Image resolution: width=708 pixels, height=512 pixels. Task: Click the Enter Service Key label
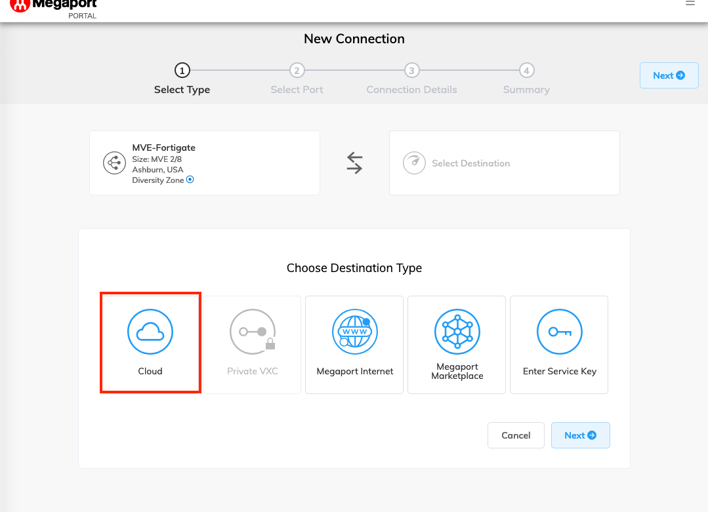[560, 371]
